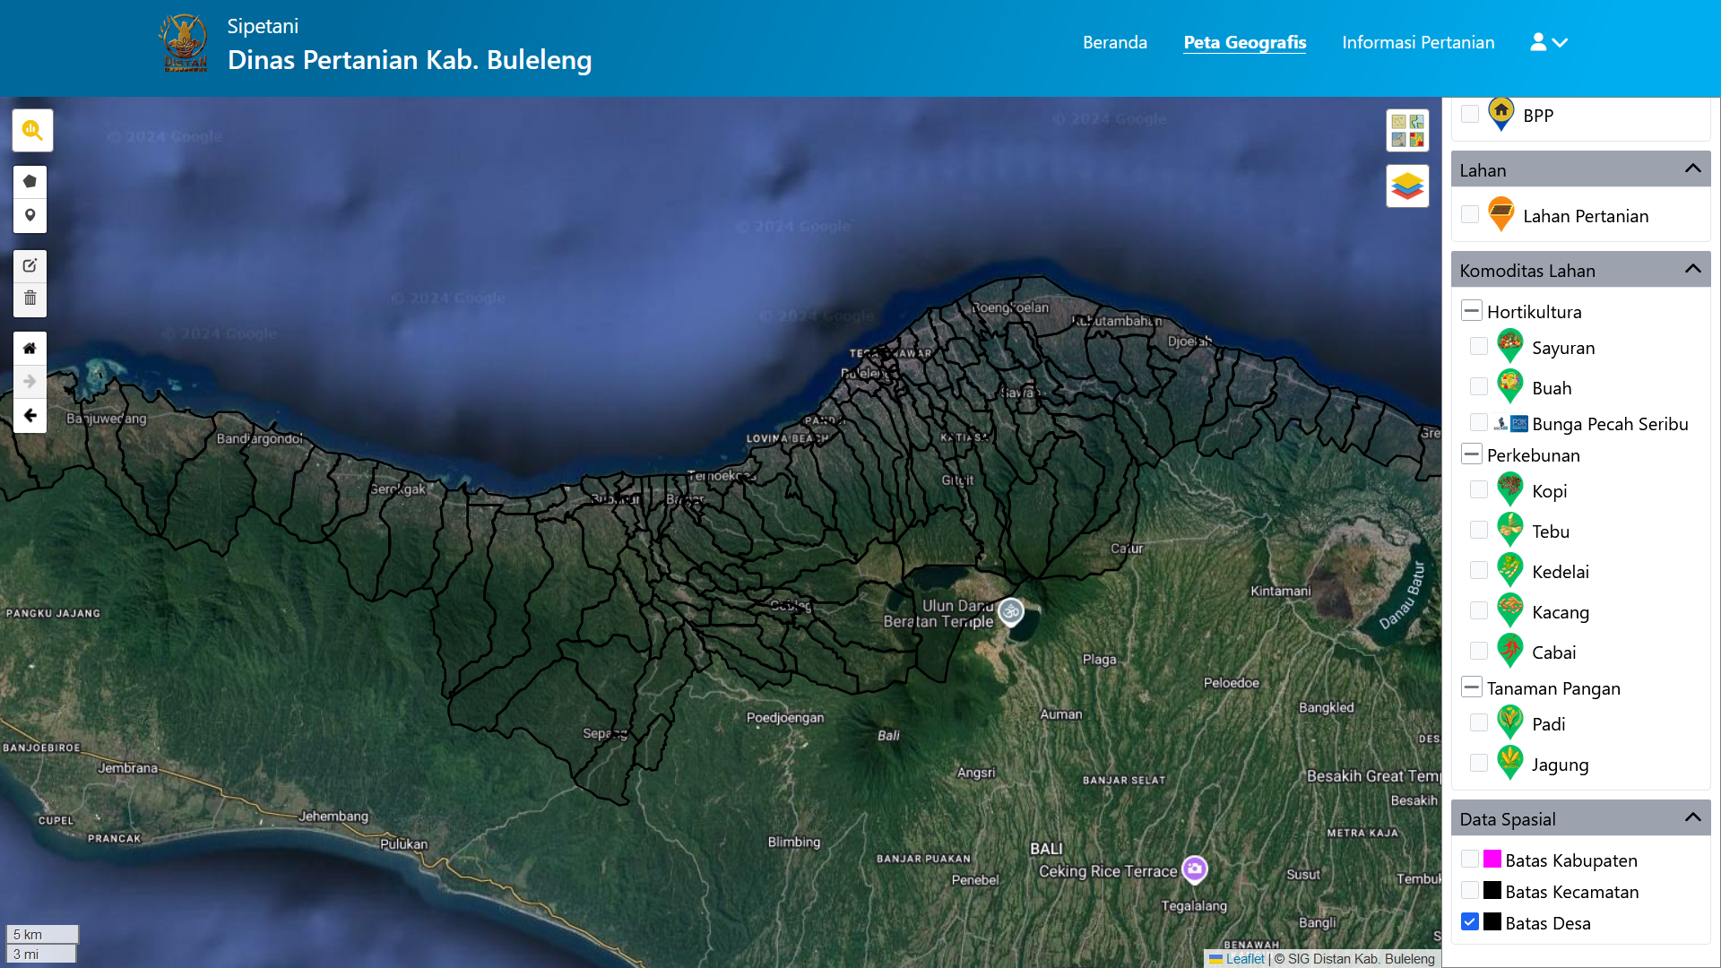Open the user account dropdown
The height and width of the screenshot is (968, 1721).
(x=1548, y=42)
